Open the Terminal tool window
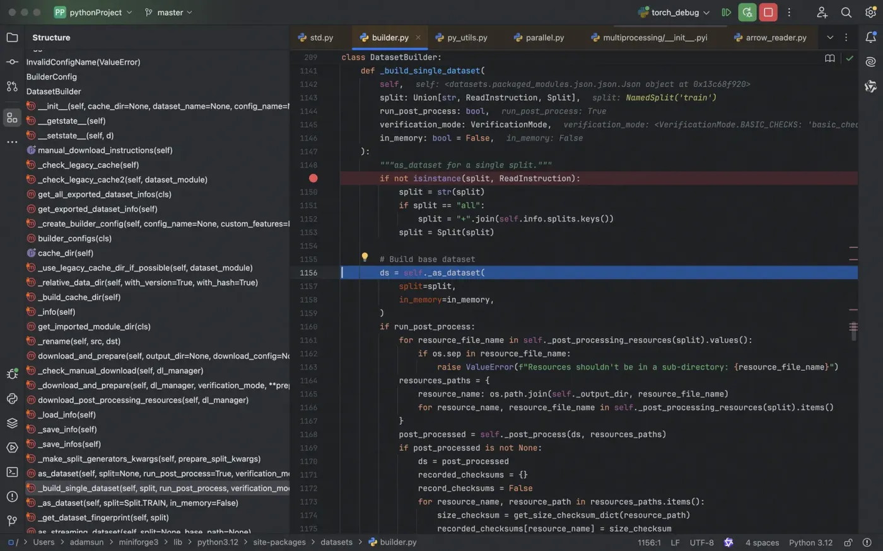 click(12, 472)
